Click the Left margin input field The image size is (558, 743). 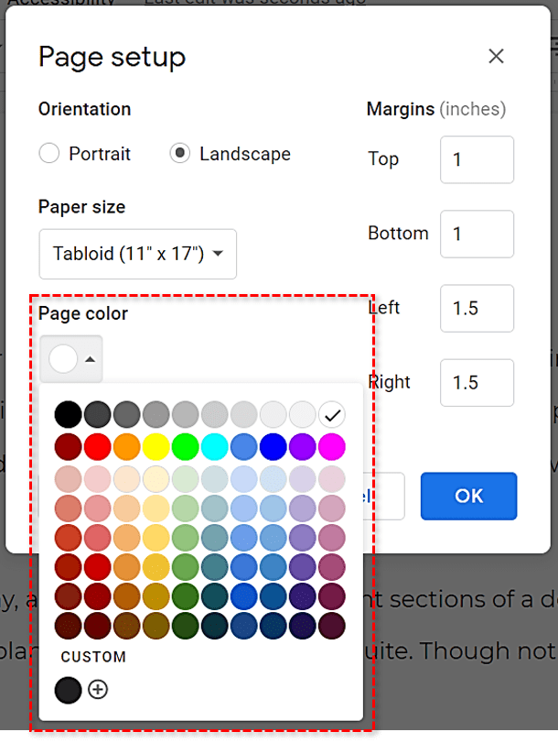pos(477,308)
